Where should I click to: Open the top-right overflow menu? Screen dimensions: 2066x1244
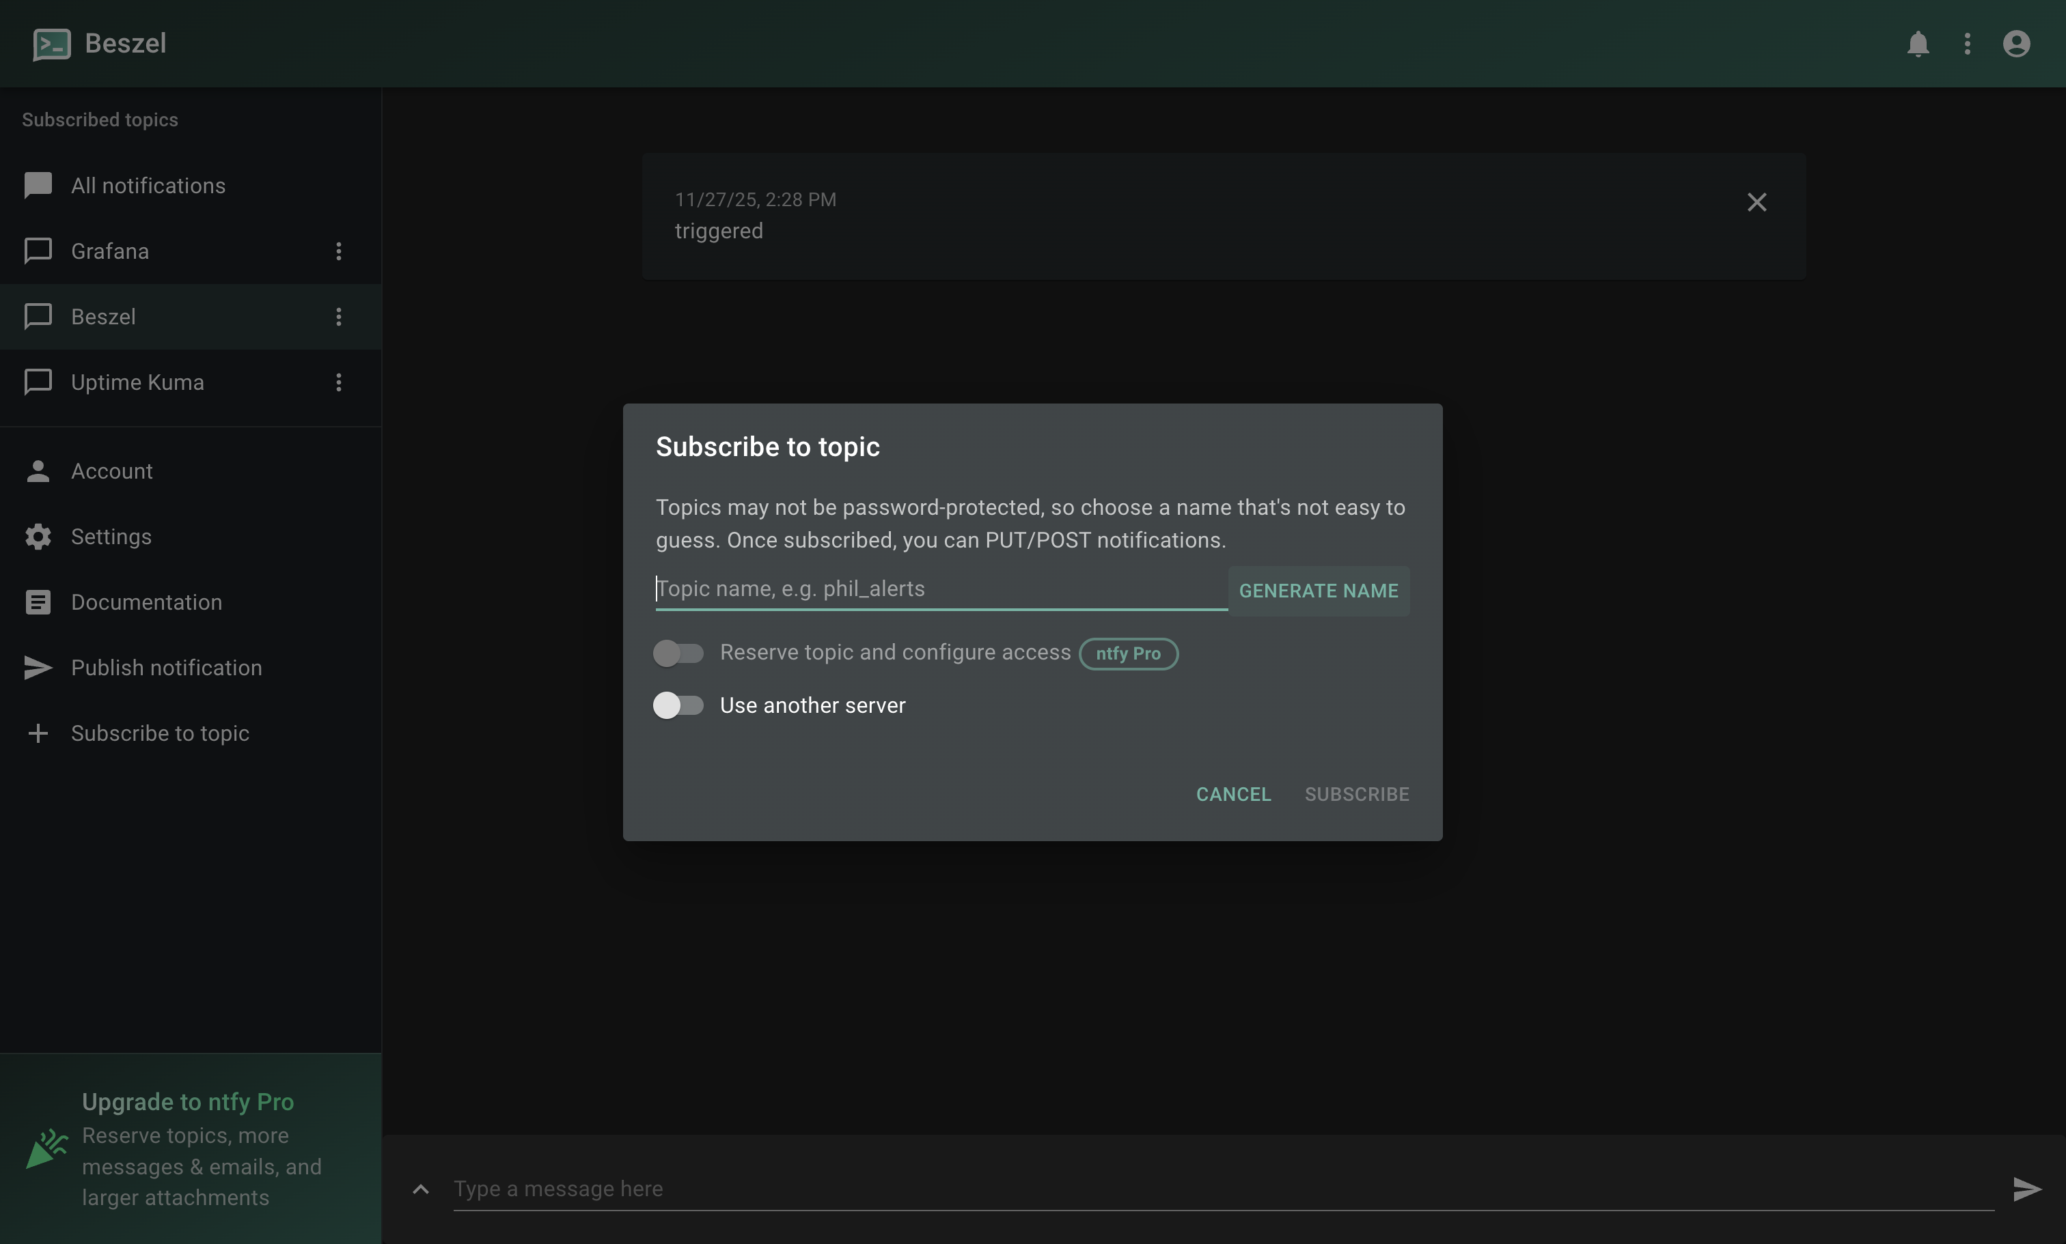click(x=1967, y=44)
